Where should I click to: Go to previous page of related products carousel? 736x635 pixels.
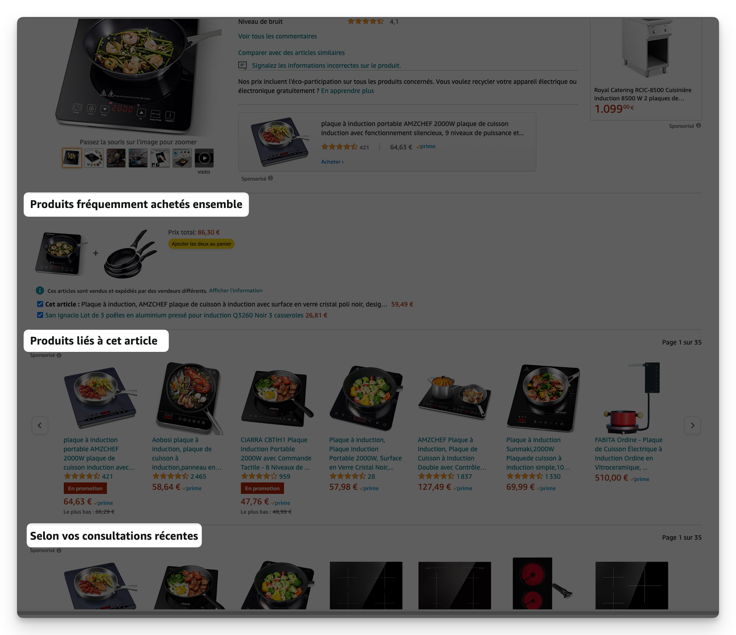pos(40,425)
